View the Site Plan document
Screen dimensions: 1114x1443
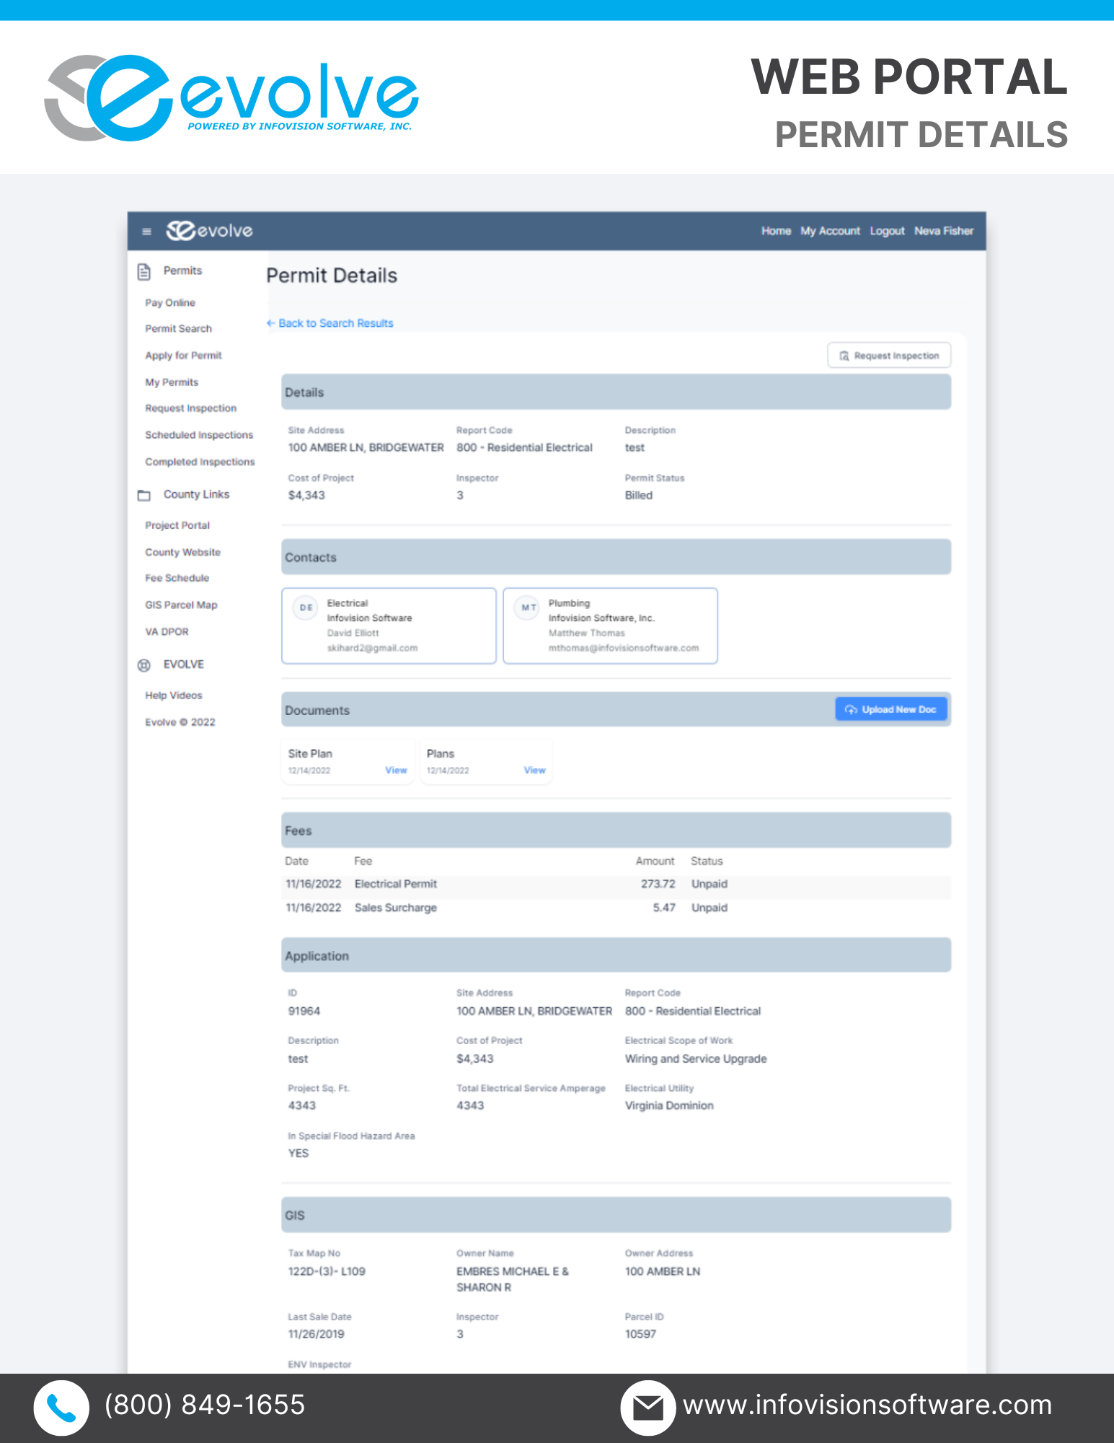[396, 771]
